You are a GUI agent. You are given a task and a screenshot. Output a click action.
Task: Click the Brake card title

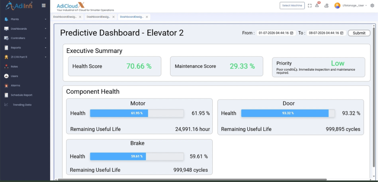pos(137,143)
